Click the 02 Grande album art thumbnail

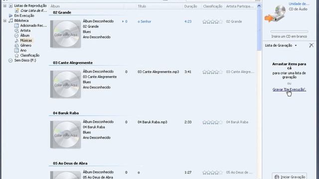(65, 34)
